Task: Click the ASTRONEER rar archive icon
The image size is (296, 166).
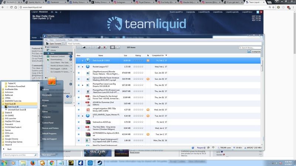Action: pos(88,134)
